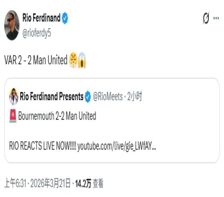Click the 14.2万 查看 view count
224x197 pixels.
pos(89,184)
